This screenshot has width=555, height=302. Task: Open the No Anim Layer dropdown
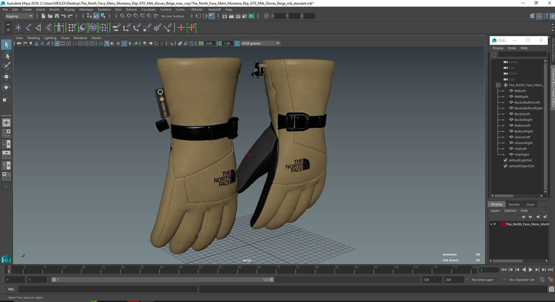[485, 280]
